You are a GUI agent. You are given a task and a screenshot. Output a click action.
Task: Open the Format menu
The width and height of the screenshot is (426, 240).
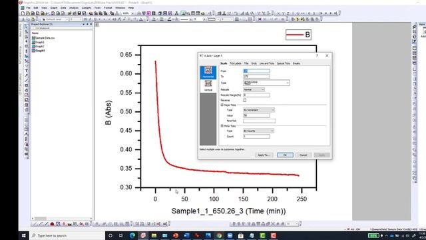pyautogui.click(x=108, y=8)
